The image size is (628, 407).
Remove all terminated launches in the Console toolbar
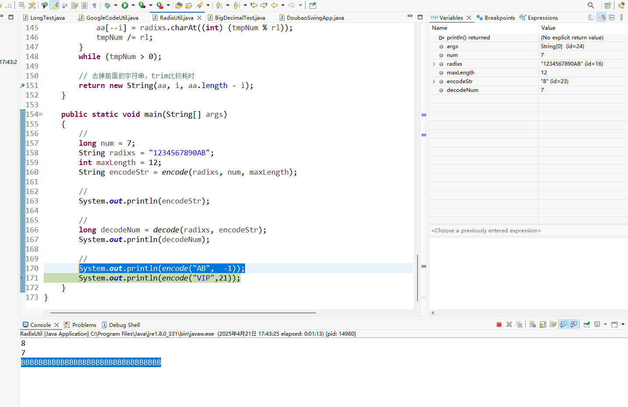519,324
